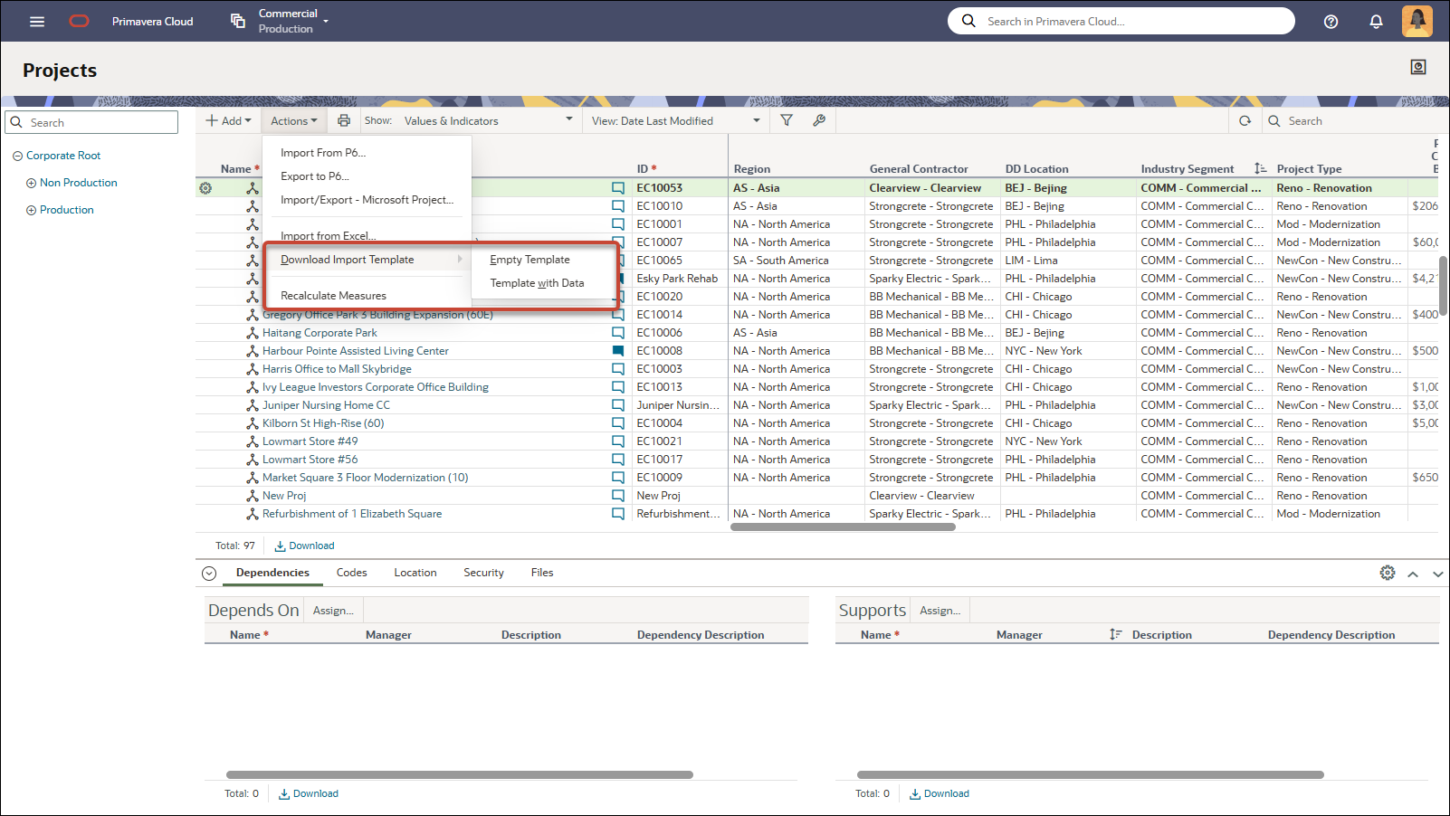Click project icon beside Juniper Nursing Home CC
Viewport: 1450px width, 816px height.
pos(253,405)
